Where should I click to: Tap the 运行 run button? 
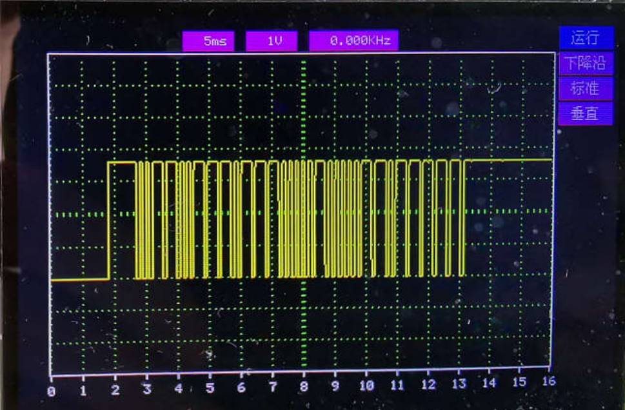coord(584,38)
